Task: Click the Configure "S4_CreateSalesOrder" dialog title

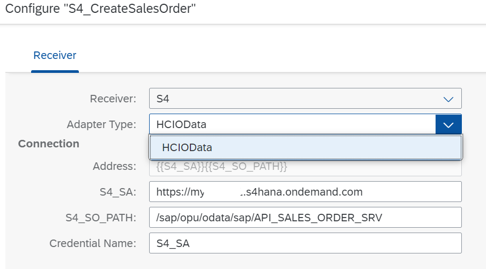Action: [100, 10]
